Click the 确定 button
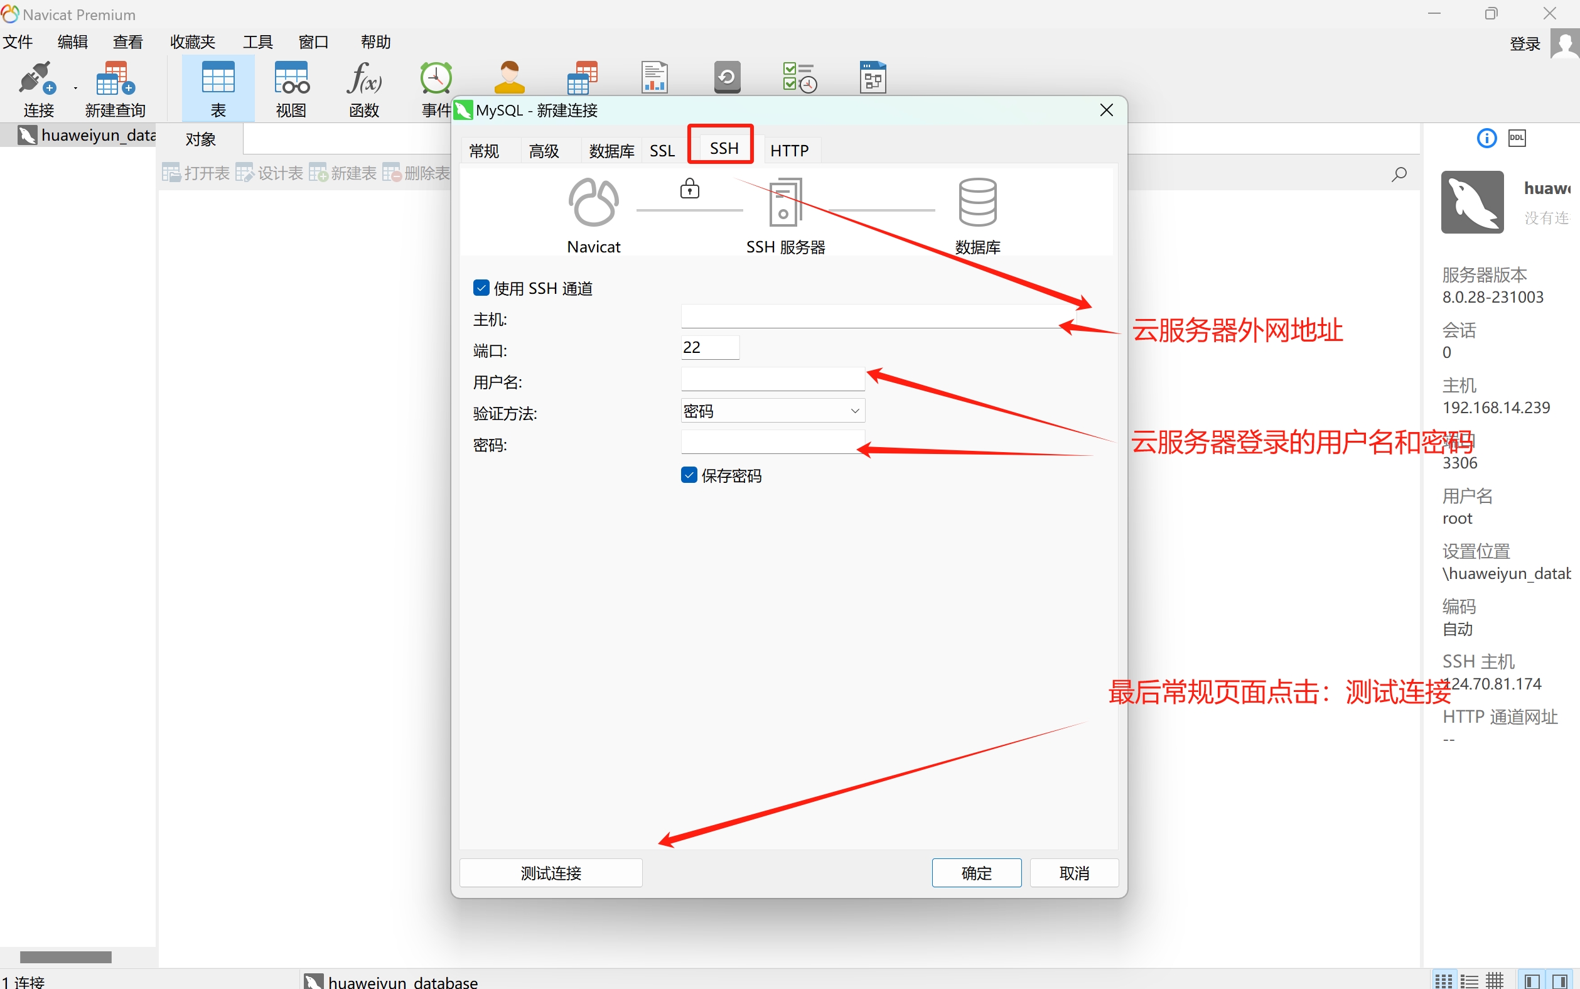Image resolution: width=1580 pixels, height=989 pixels. pyautogui.click(x=976, y=873)
